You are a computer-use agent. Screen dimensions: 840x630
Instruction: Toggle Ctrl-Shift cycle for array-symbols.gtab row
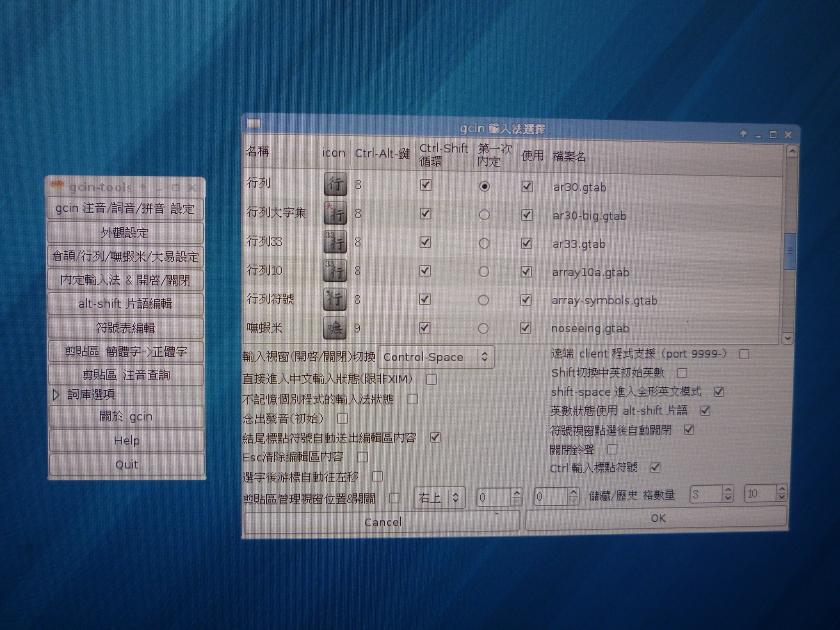425,299
